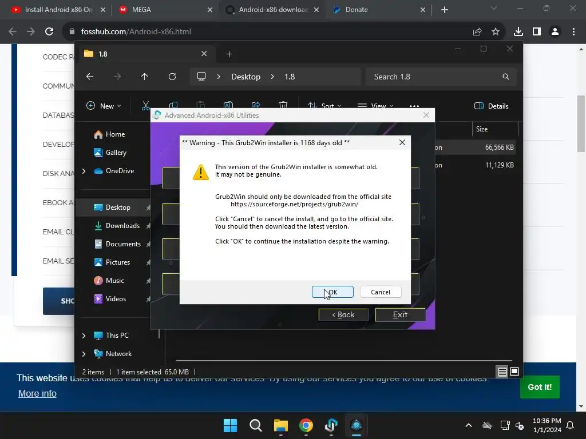The height and width of the screenshot is (439, 586).
Task: Click OK in the Grub2Win warning dialog
Action: pyautogui.click(x=332, y=292)
